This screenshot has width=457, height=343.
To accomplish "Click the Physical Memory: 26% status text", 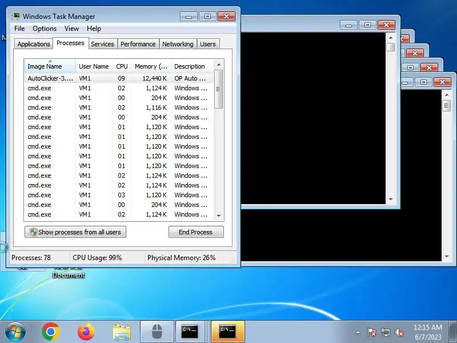I will tap(181, 258).
